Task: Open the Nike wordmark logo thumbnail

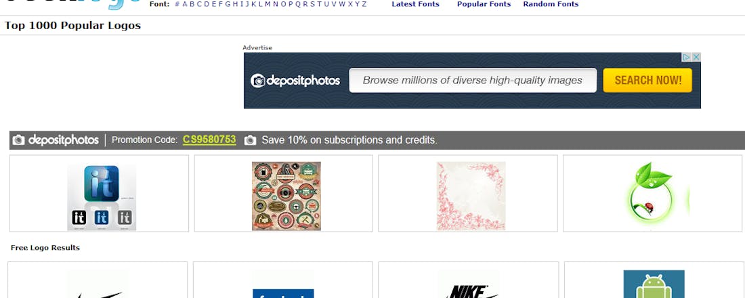Action: 469,284
